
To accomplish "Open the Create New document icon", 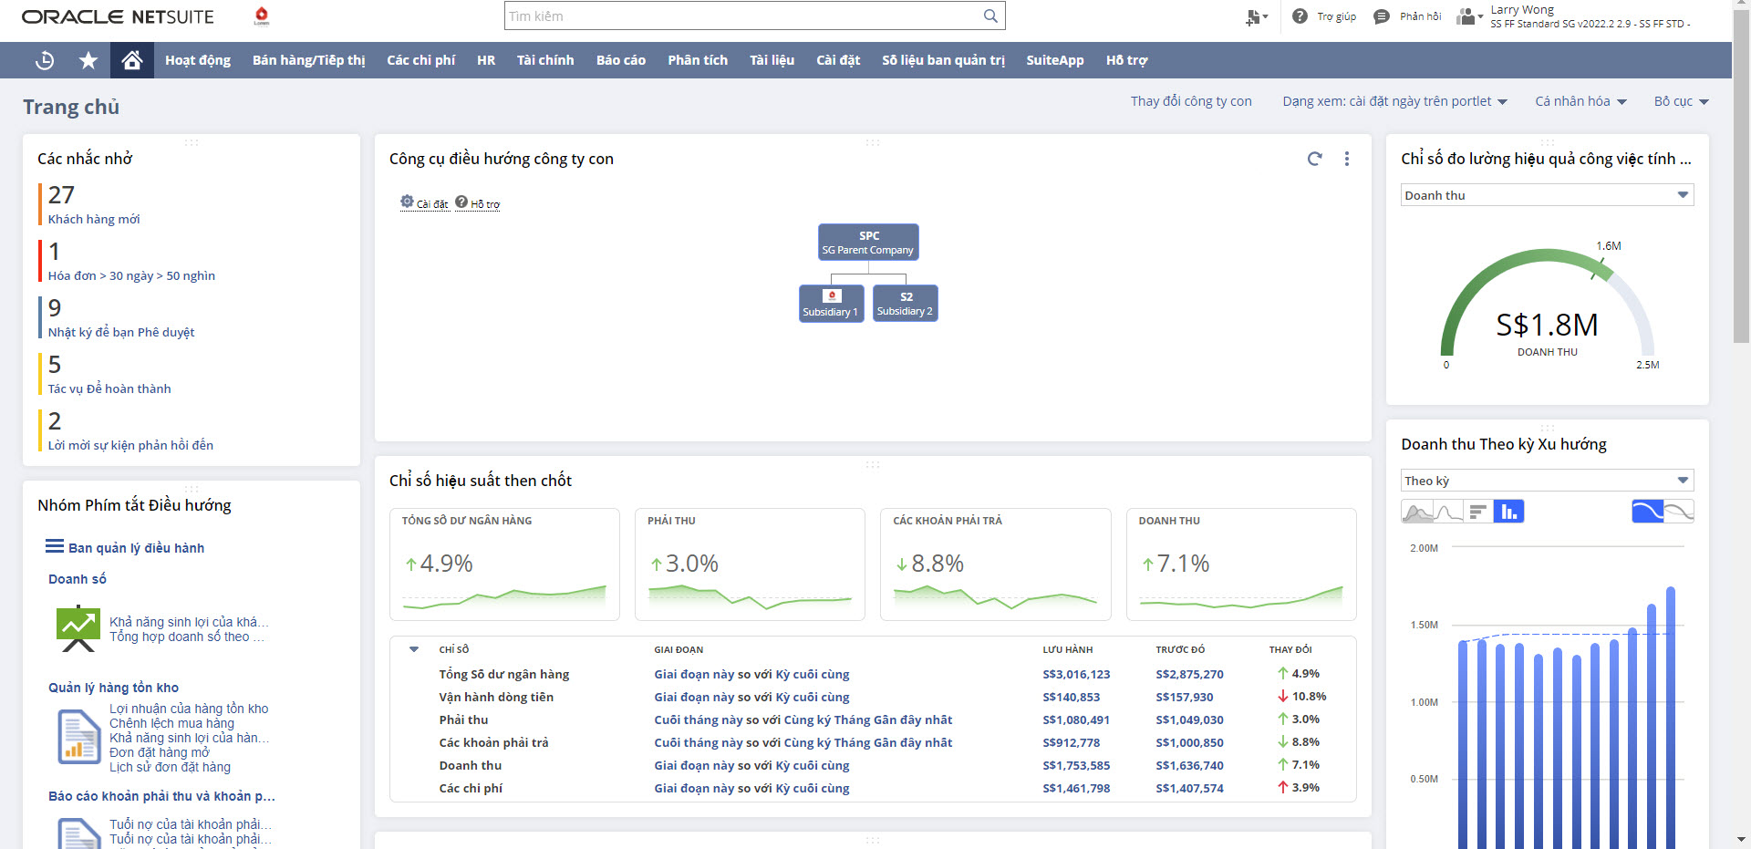I will pos(1256,16).
